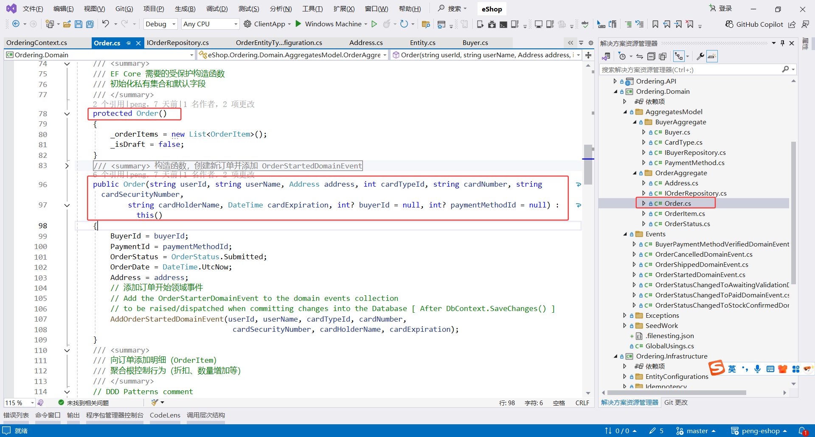Click the spell checker abc icon
Screen dimensions: 815x437
[585, 24]
